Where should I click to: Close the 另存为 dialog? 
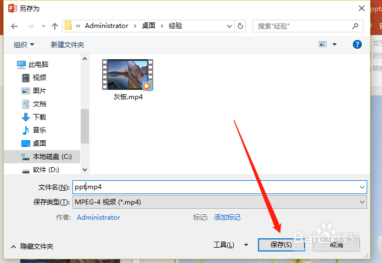362,8
